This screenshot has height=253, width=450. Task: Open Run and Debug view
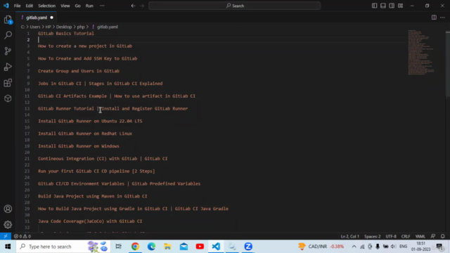pos(8,67)
